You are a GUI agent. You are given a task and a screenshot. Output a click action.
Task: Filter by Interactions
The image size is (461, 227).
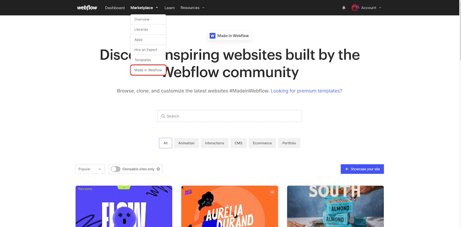[x=215, y=143]
